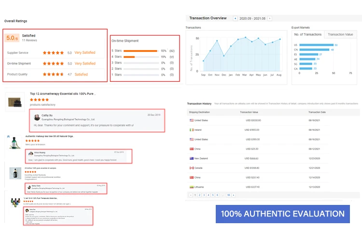This screenshot has width=362, height=228.
Task: Click the Ireland flag in Transaction History
Action: click(x=192, y=130)
